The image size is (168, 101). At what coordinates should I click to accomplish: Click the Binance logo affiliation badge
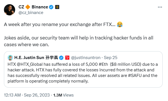[57, 7]
